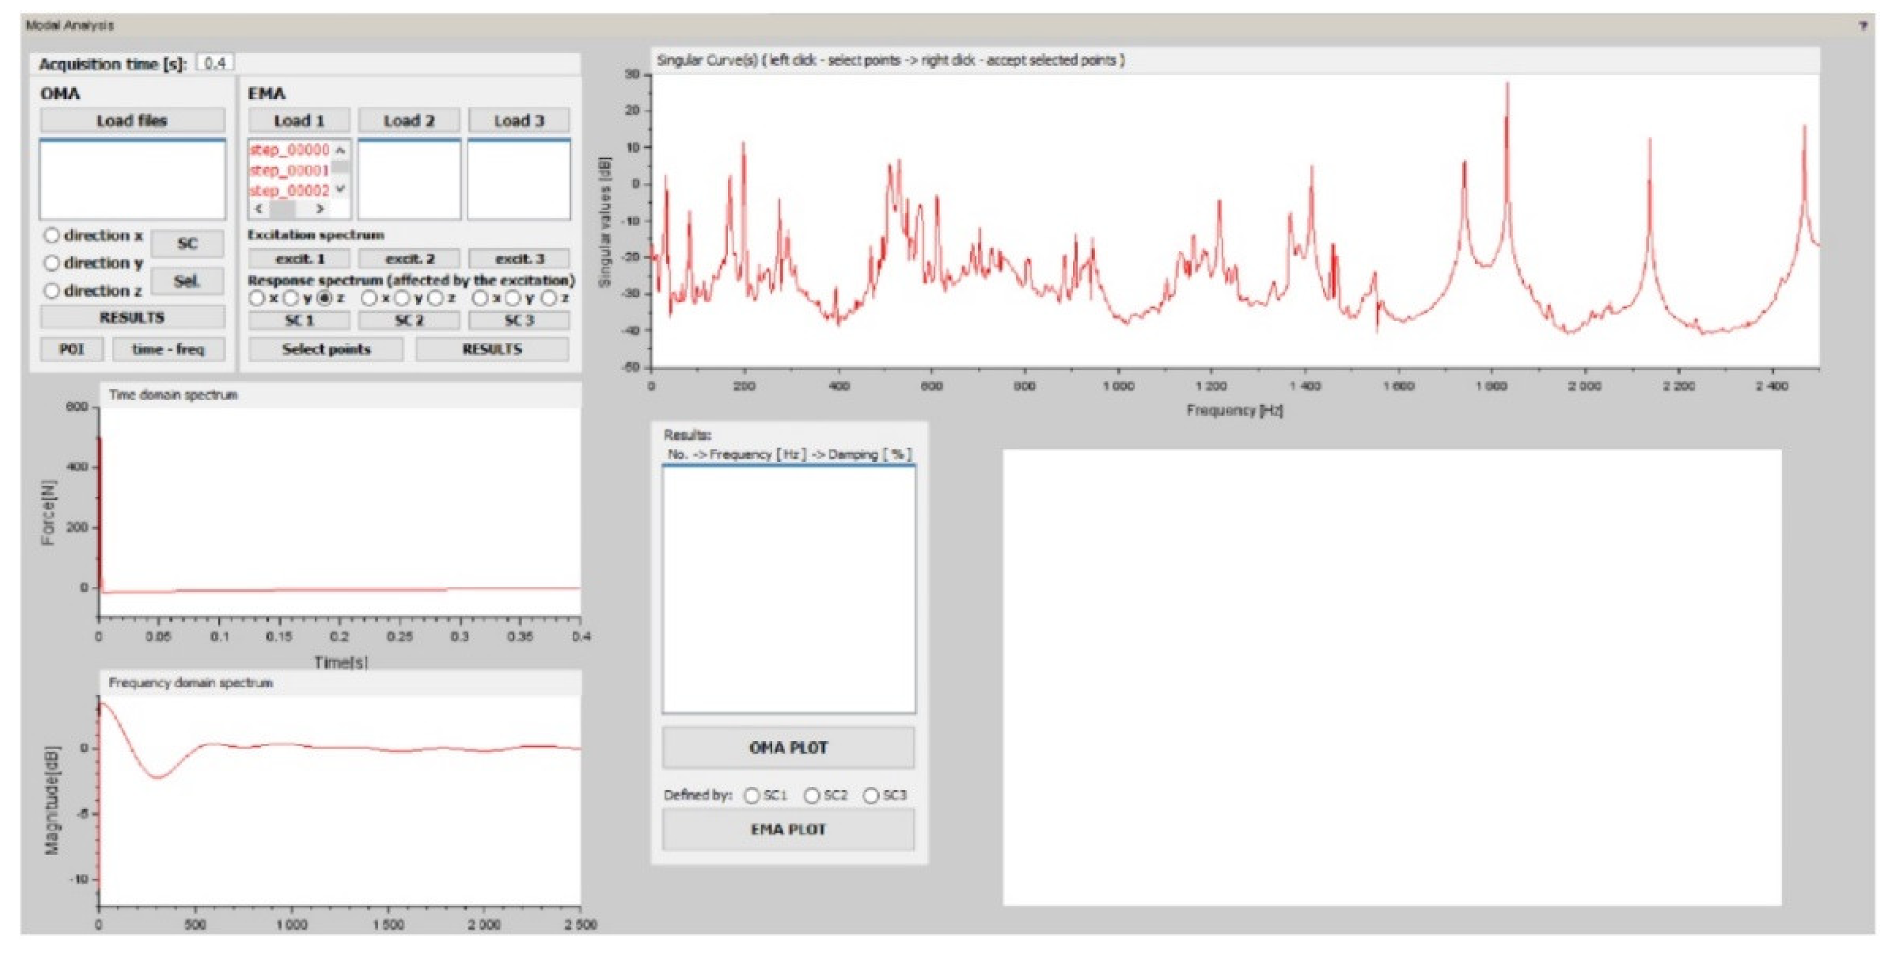This screenshot has width=1897, height=953.
Task: Click the Load 2 button
Action: pyautogui.click(x=409, y=121)
